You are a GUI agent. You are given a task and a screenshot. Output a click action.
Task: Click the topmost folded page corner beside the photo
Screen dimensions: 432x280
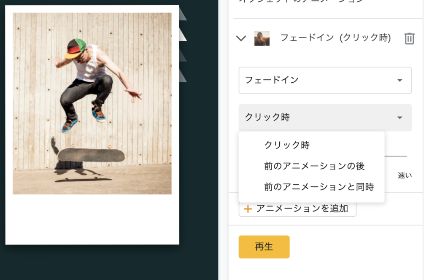tap(182, 14)
